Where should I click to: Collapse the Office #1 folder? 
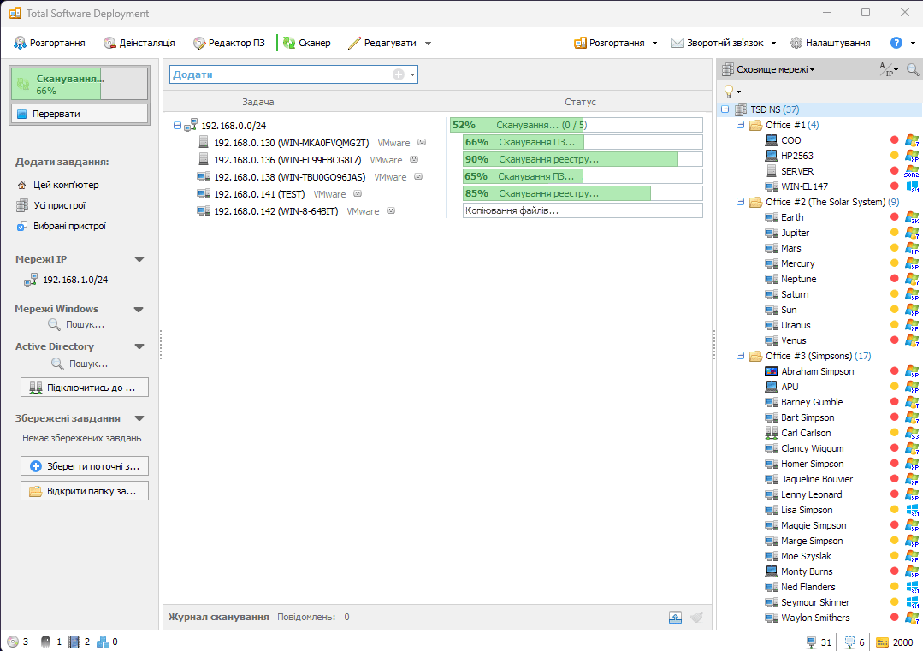741,125
